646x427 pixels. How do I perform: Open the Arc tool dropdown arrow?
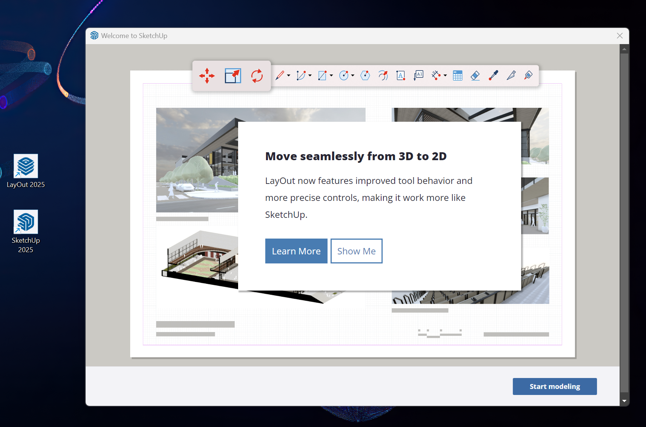tap(310, 75)
